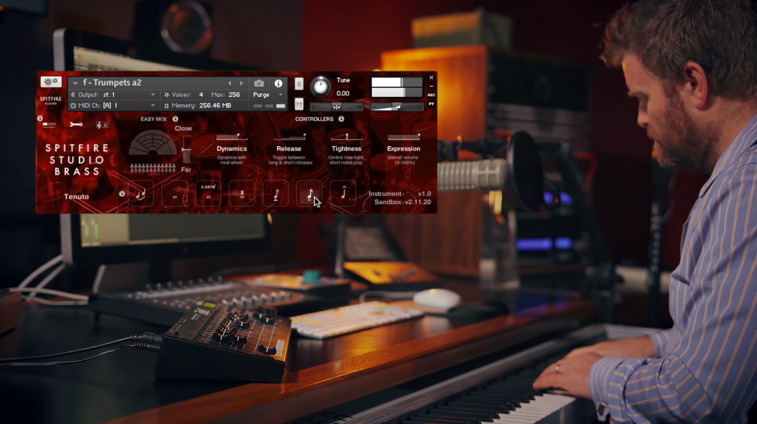Toggle the Solo (S) button
Viewport: 757px width, 424px height.
coord(299,84)
